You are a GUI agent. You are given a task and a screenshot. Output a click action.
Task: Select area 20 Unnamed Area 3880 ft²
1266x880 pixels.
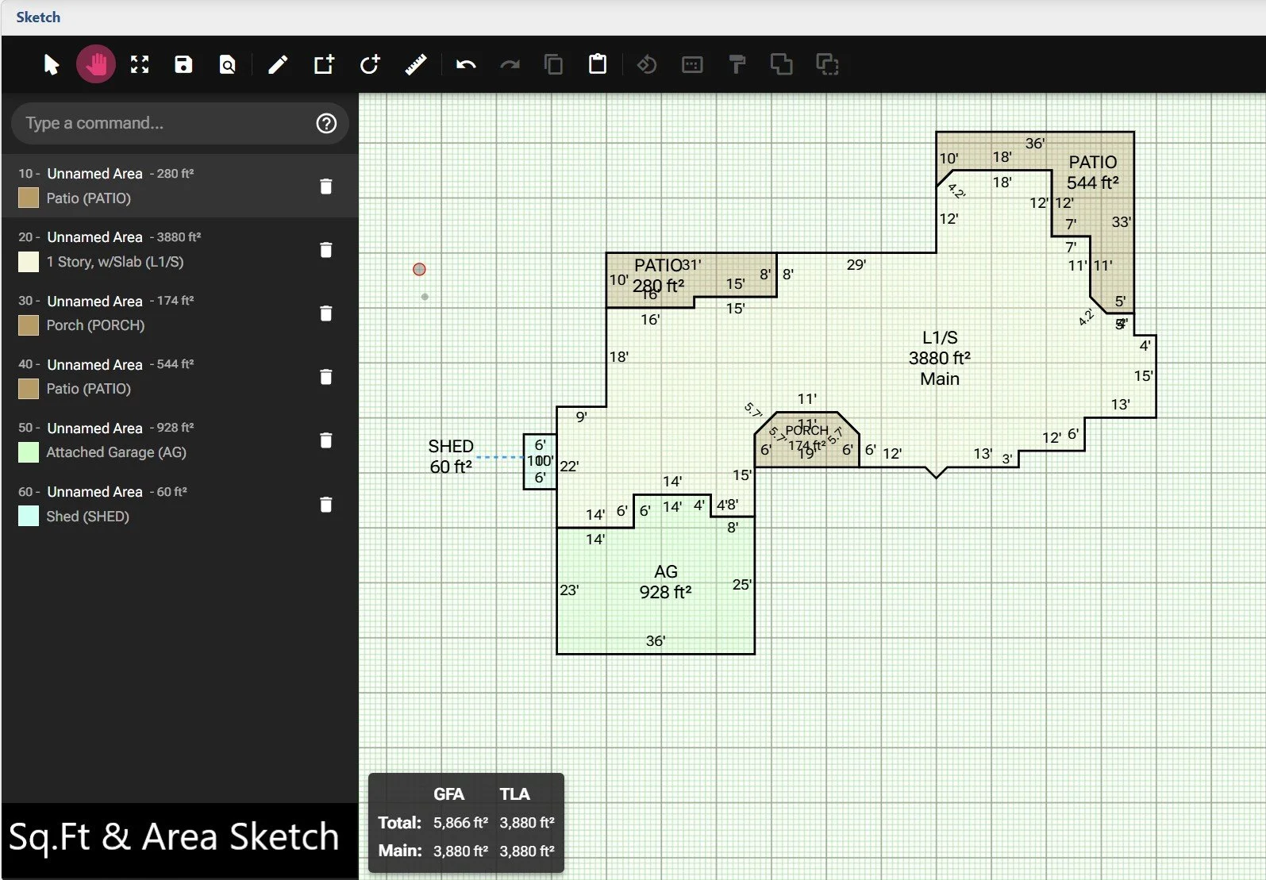(x=179, y=249)
